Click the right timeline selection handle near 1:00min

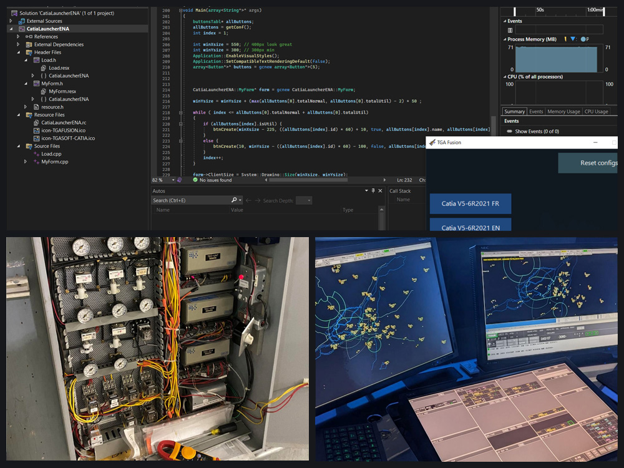603,11
